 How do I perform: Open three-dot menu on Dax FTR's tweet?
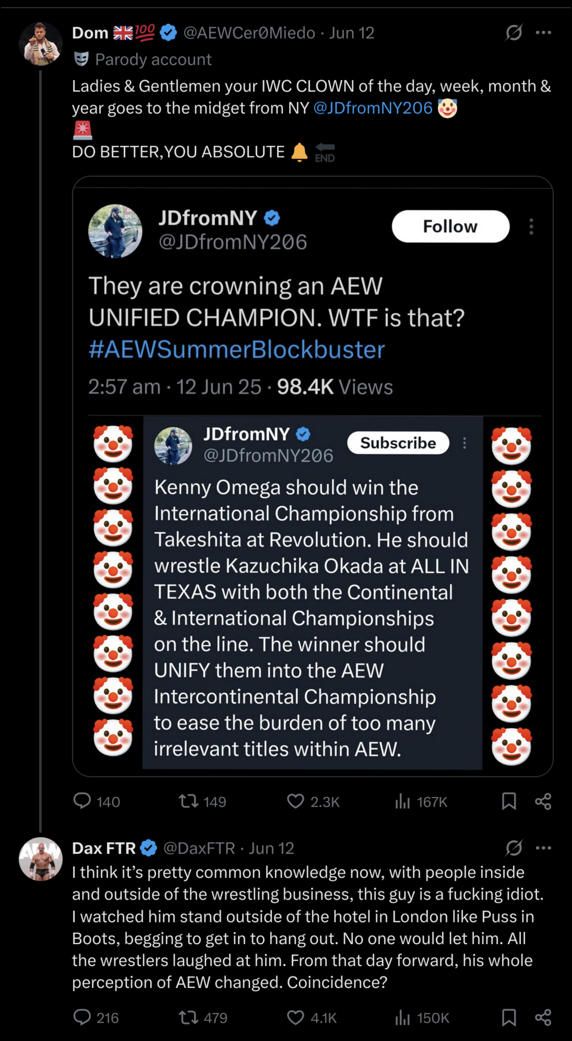coord(543,847)
